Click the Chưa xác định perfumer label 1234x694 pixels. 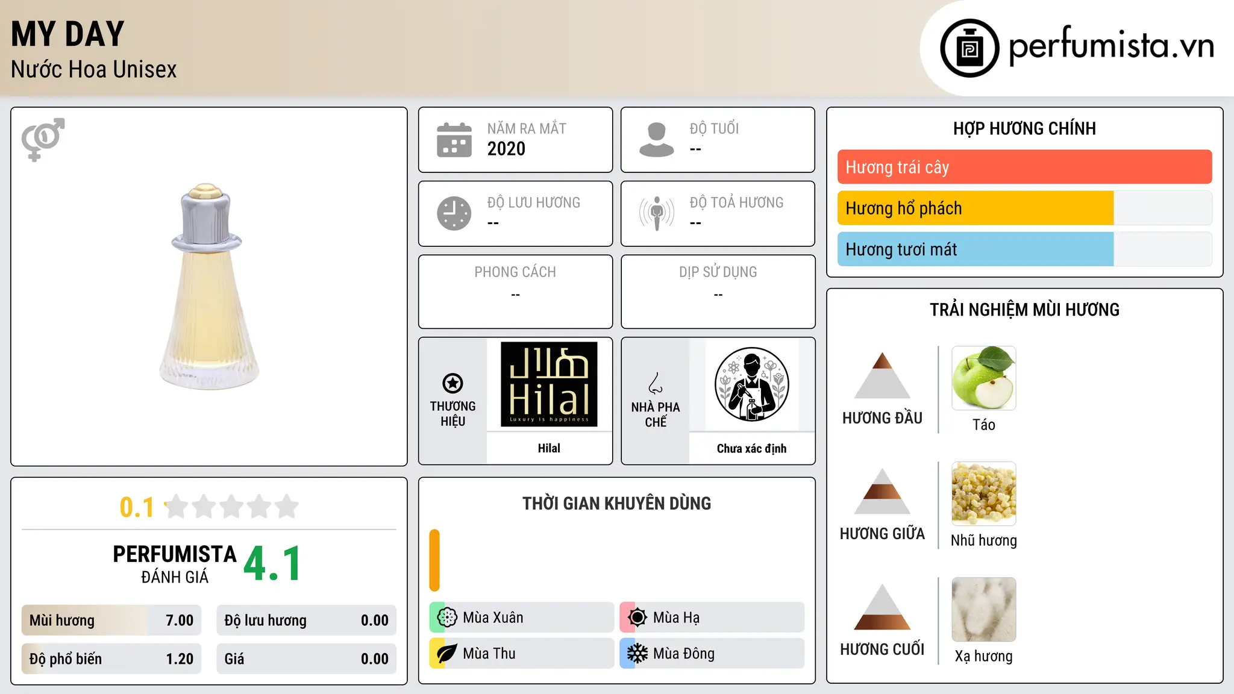(751, 448)
